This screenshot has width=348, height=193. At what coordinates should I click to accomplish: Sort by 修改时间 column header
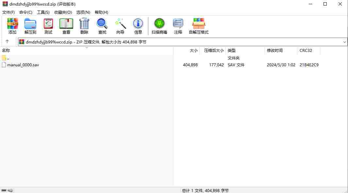tap(275, 51)
